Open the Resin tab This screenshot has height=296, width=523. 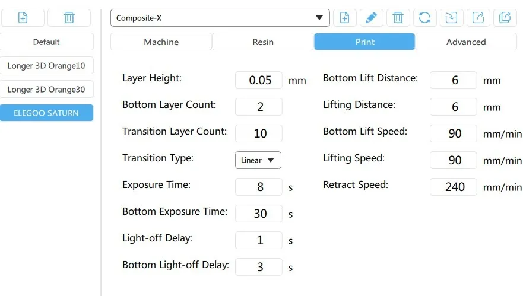263,42
